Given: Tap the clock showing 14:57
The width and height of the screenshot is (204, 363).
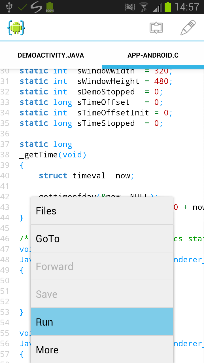Looking at the screenshot, I should click(x=187, y=7).
